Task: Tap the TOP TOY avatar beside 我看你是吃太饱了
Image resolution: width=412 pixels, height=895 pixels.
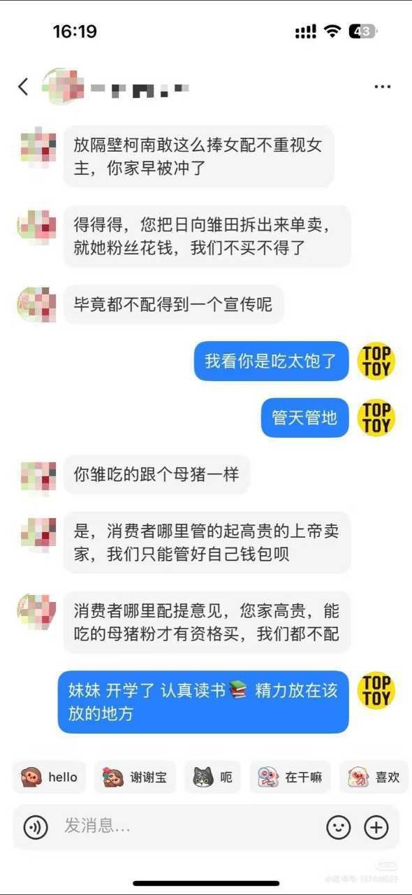Action: (x=376, y=361)
